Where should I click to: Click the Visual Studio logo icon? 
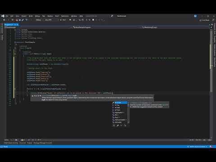pyautogui.click(x=3, y=16)
